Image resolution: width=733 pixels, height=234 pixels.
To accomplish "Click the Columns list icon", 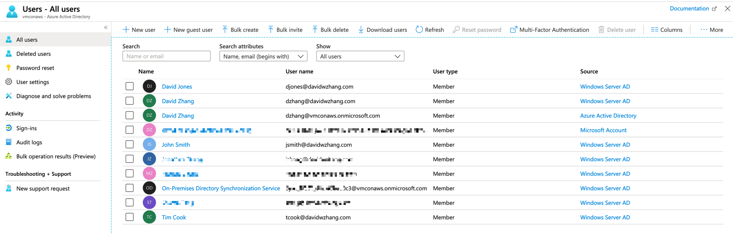I will pos(655,30).
